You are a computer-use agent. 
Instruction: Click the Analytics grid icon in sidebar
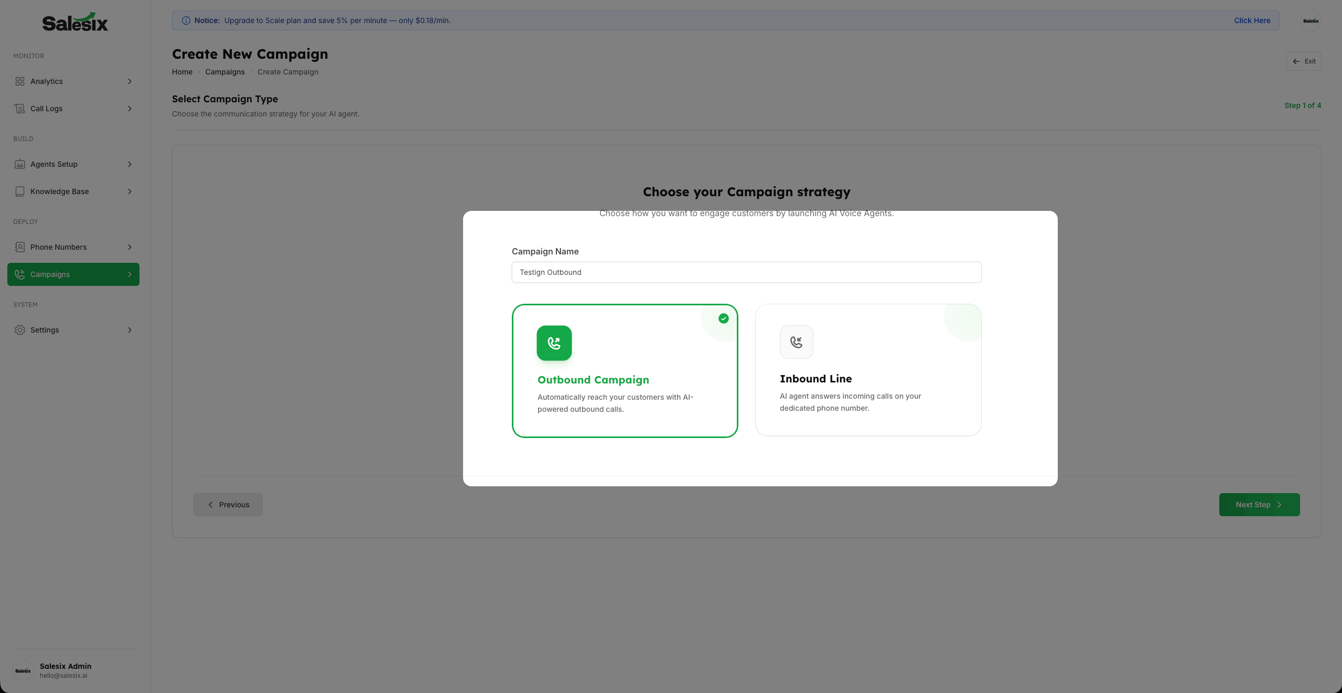[20, 81]
